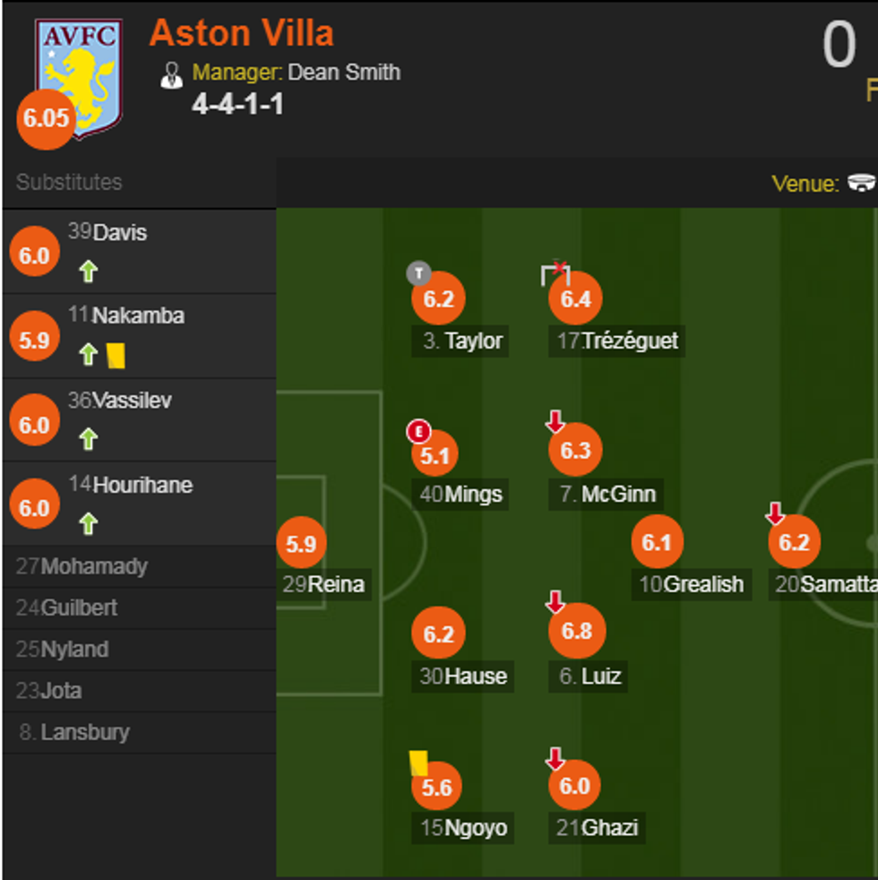Click Nakamba's yellow card icon
878x880 pixels.
coord(116,356)
